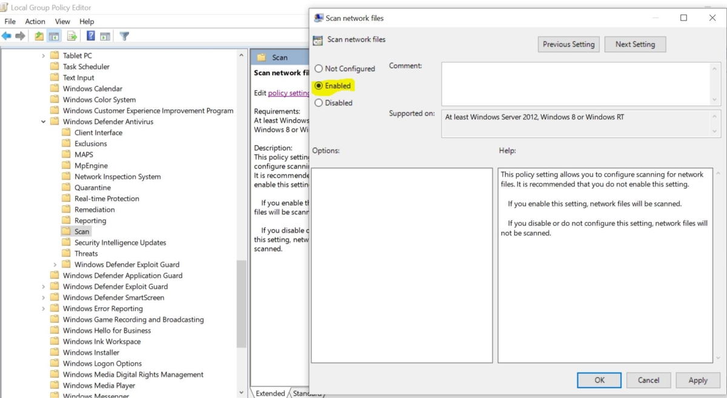Select the Disabled radio button

tap(319, 102)
